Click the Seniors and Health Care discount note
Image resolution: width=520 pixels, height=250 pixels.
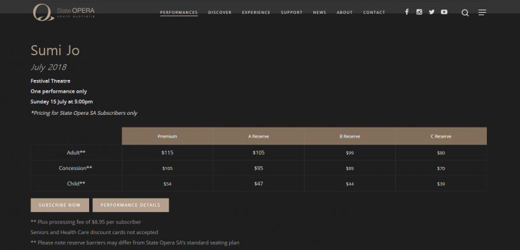94,232
